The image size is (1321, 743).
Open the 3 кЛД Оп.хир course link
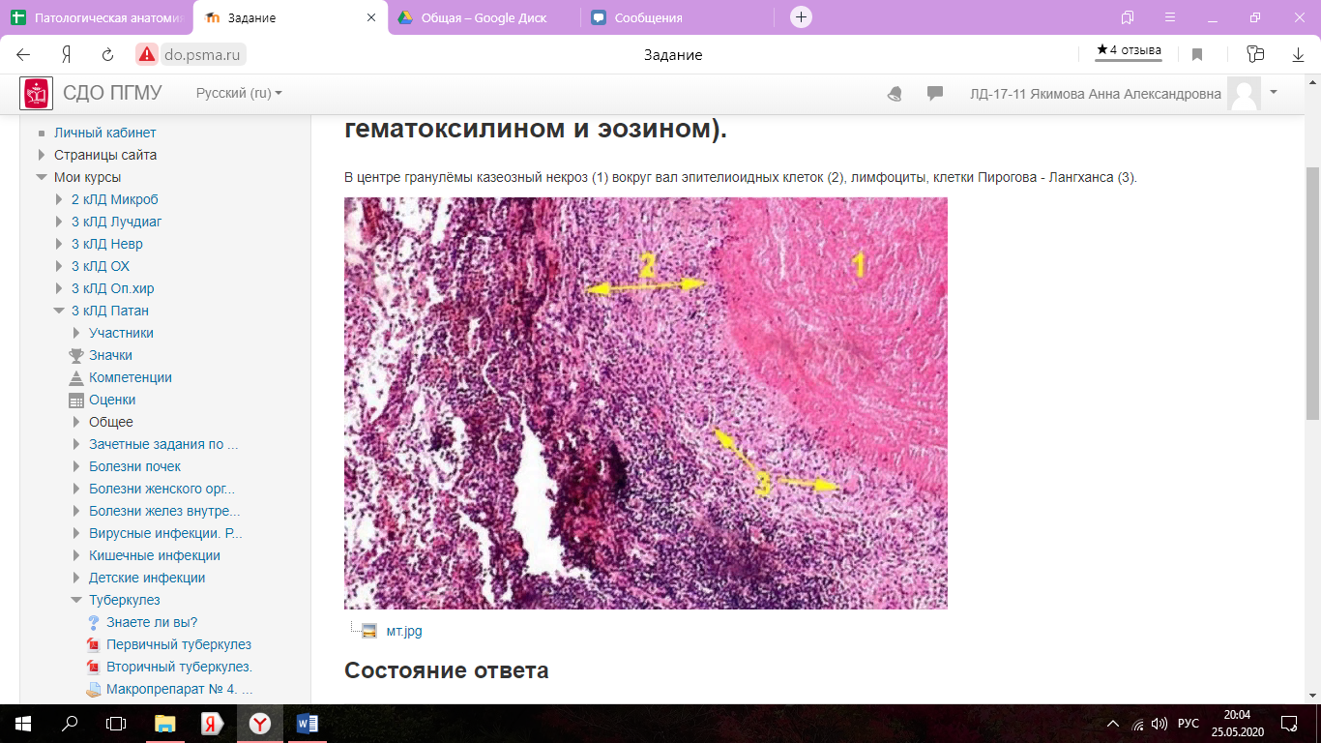coord(112,288)
